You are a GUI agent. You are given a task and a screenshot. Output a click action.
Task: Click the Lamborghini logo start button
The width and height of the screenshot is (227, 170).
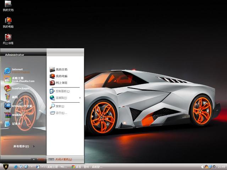pos(6,167)
